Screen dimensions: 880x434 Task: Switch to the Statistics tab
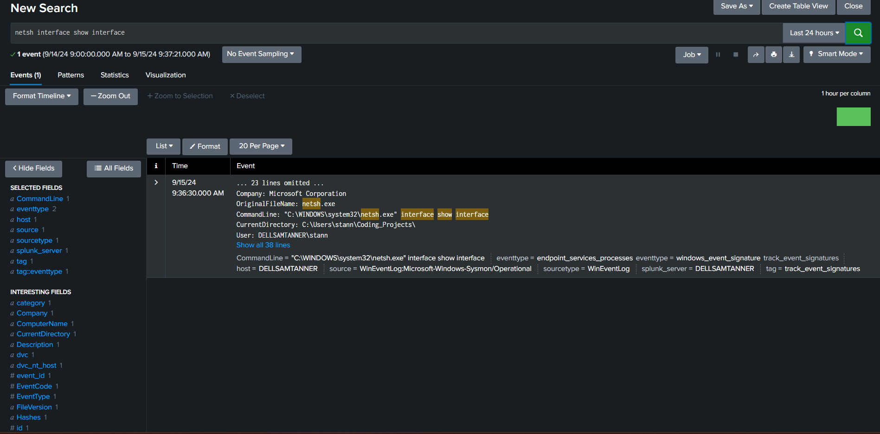coord(115,75)
